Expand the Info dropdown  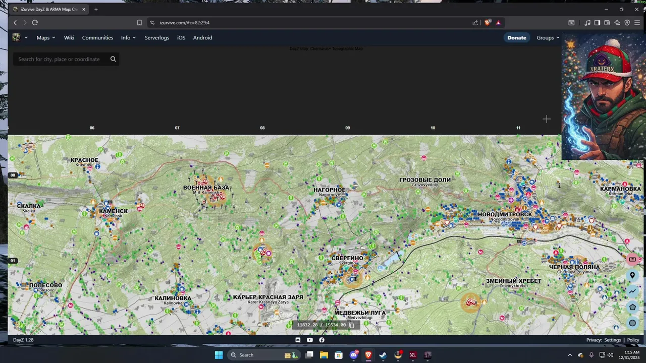click(x=128, y=38)
